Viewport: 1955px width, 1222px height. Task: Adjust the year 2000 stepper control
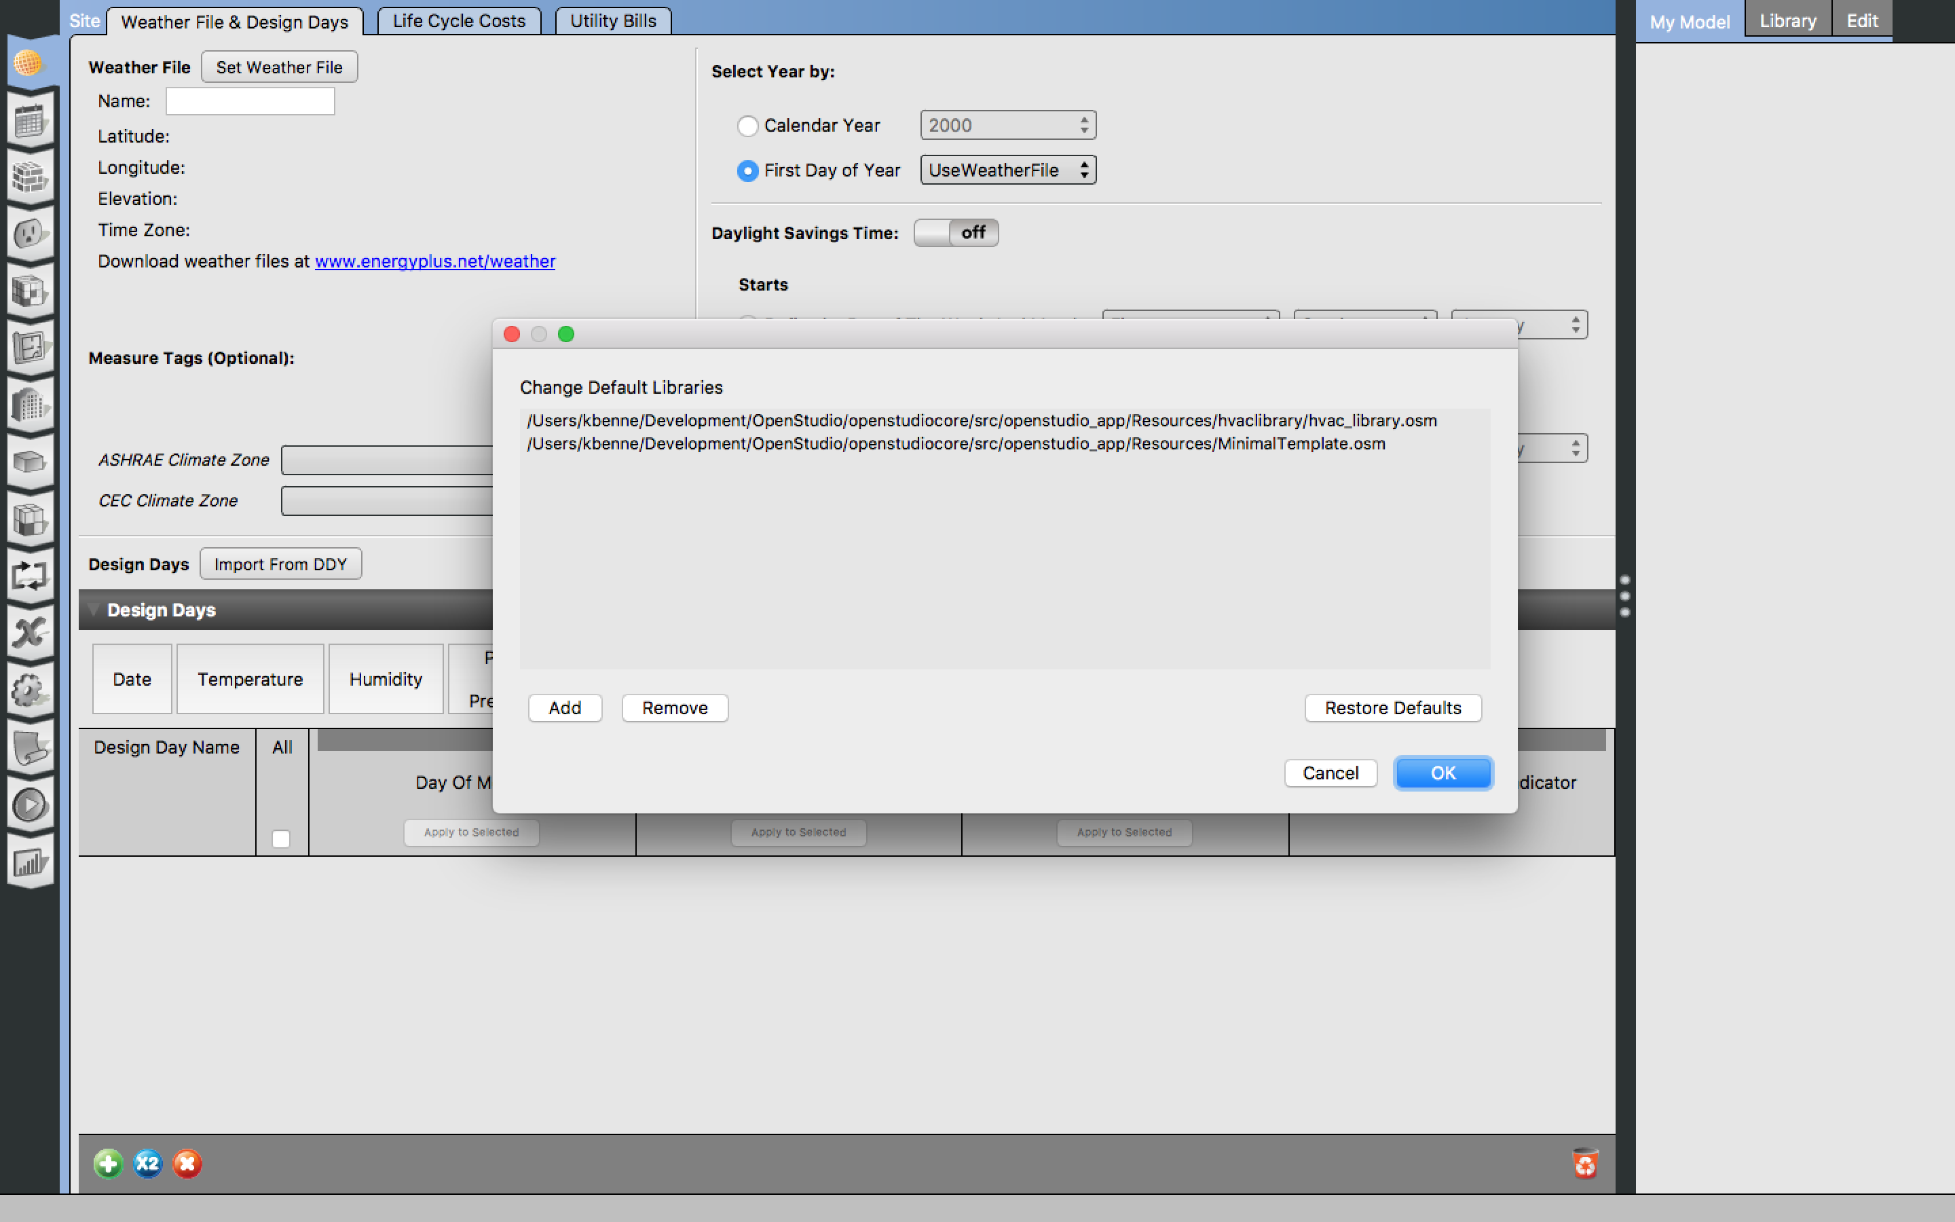click(1085, 124)
